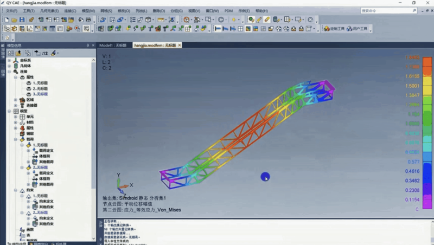Screen dimensions: 434x245
Task: Click the New file icon
Action: tap(7, 20)
